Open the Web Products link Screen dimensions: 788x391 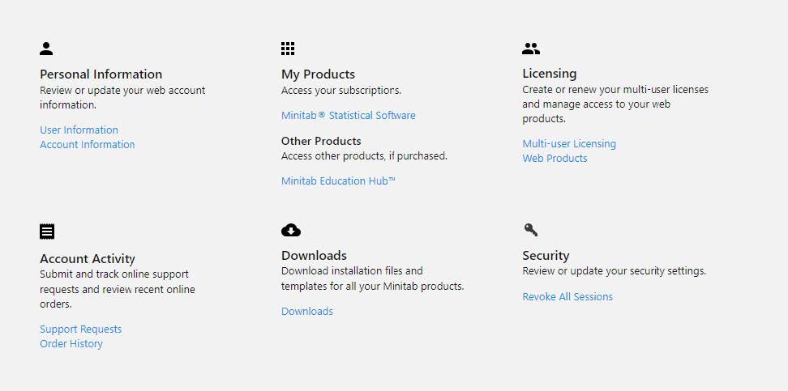point(555,159)
